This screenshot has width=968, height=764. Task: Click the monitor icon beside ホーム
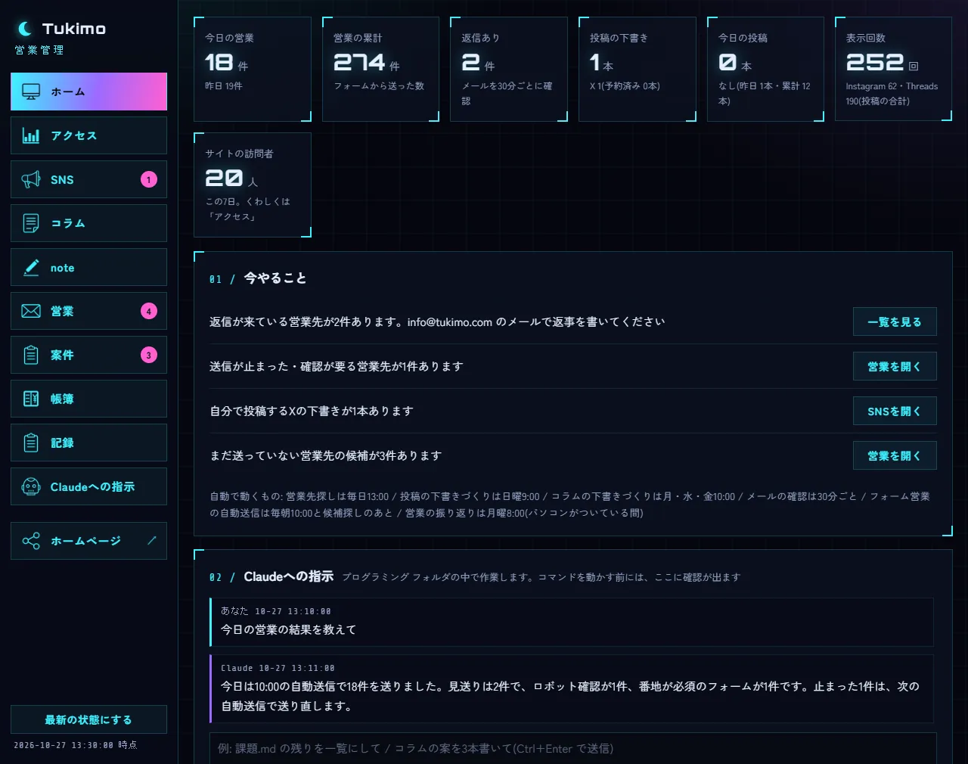coord(31,92)
